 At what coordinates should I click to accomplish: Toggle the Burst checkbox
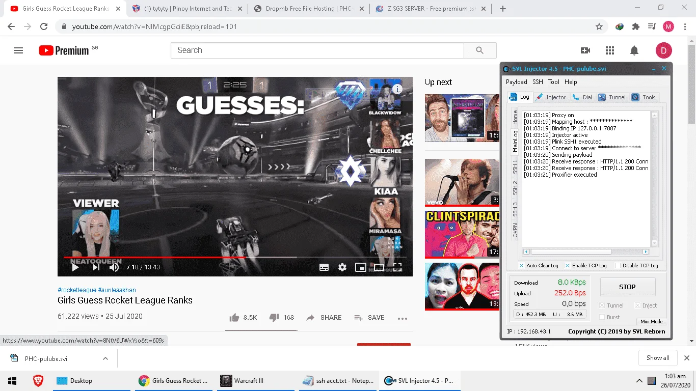tap(602, 317)
